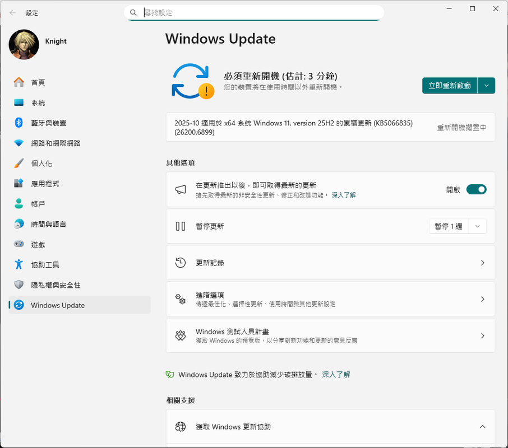
Task: Minimize the Settings window
Action: [449, 9]
